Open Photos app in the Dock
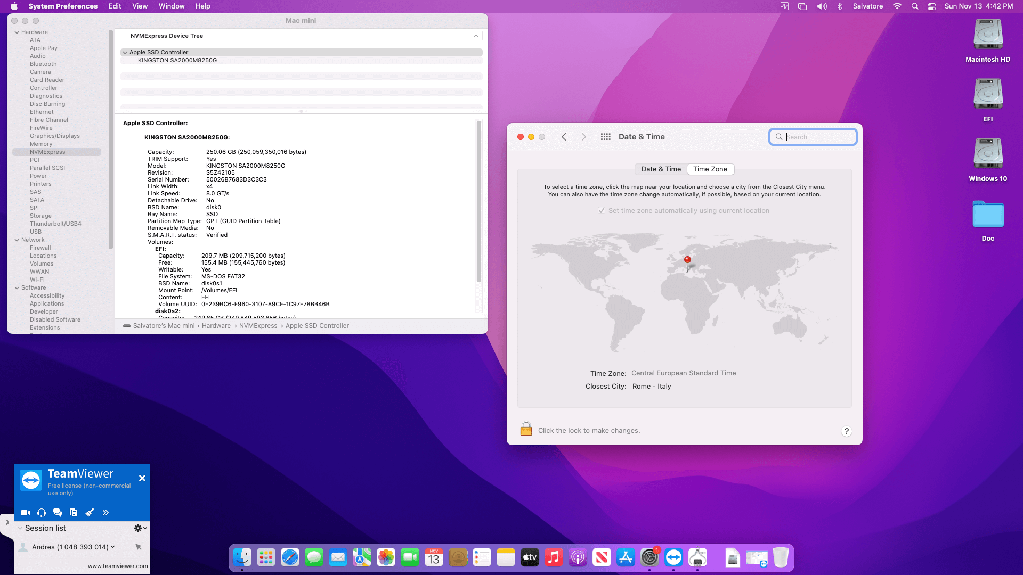 point(386,557)
